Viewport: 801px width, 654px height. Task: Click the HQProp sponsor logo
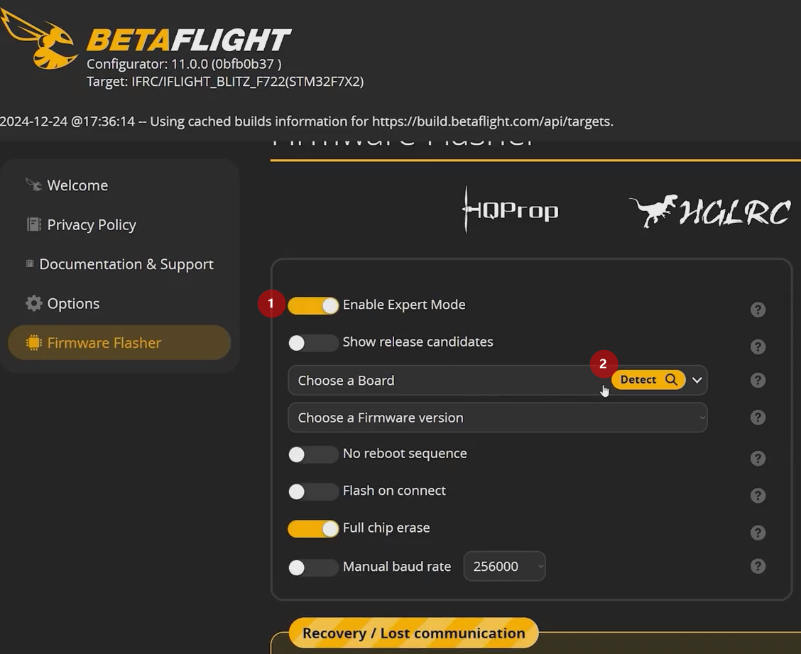pyautogui.click(x=511, y=210)
